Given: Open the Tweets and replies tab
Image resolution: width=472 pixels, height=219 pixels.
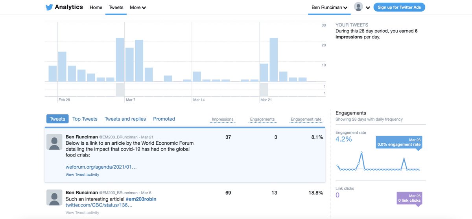Looking at the screenshot, I should point(125,119).
